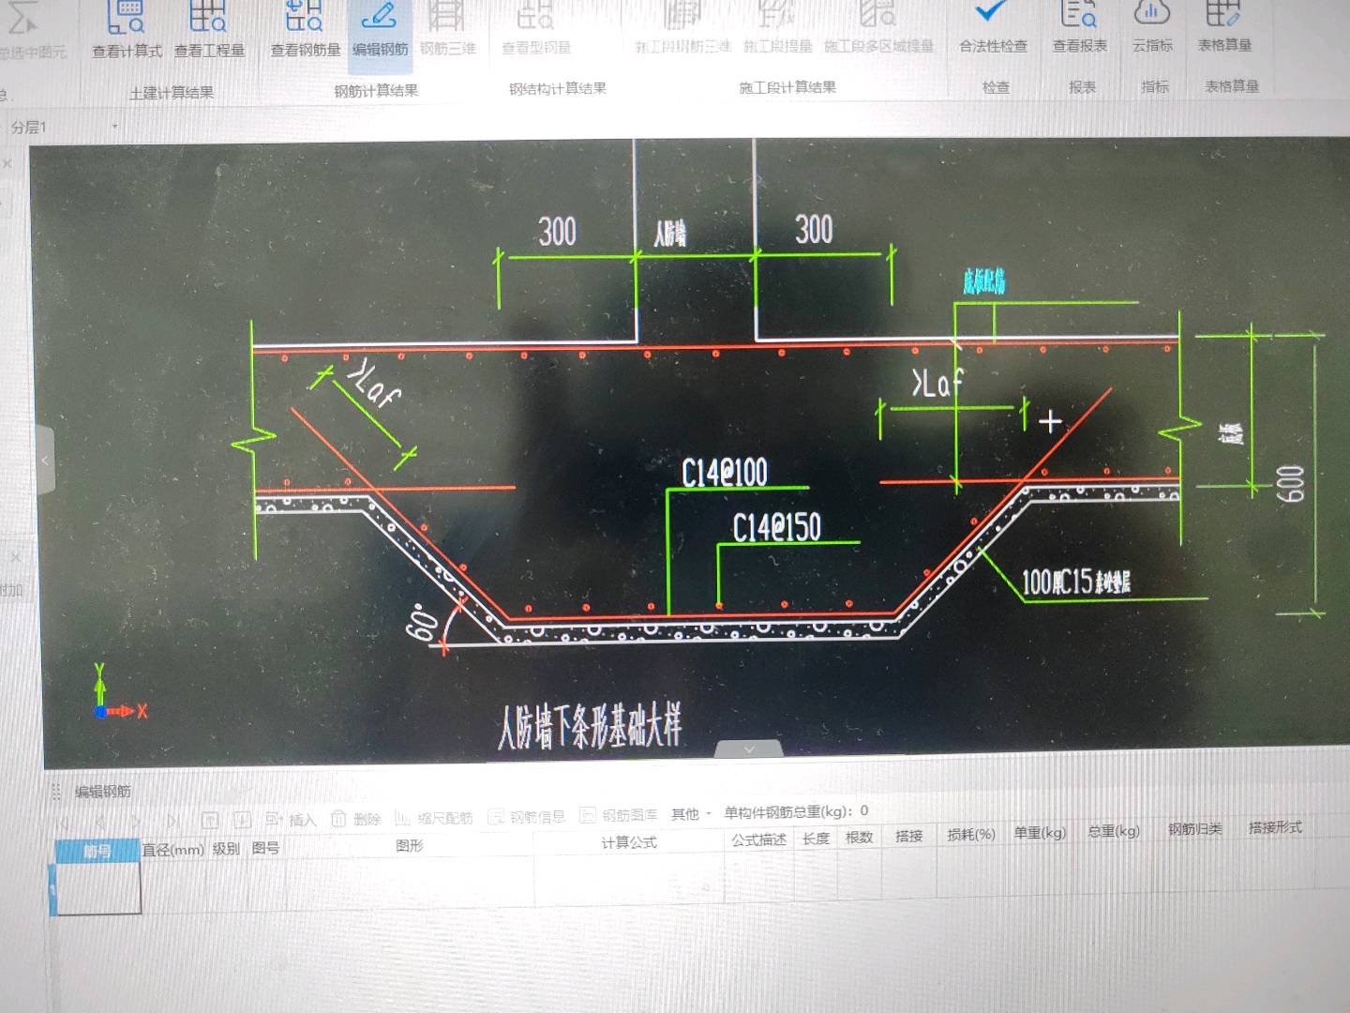Open 查看工程量 (view quantities) tool
Image resolution: width=1350 pixels, height=1013 pixels.
pyautogui.click(x=209, y=31)
